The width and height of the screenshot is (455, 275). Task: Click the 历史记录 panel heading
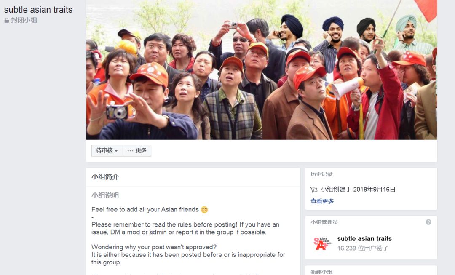pos(321,174)
